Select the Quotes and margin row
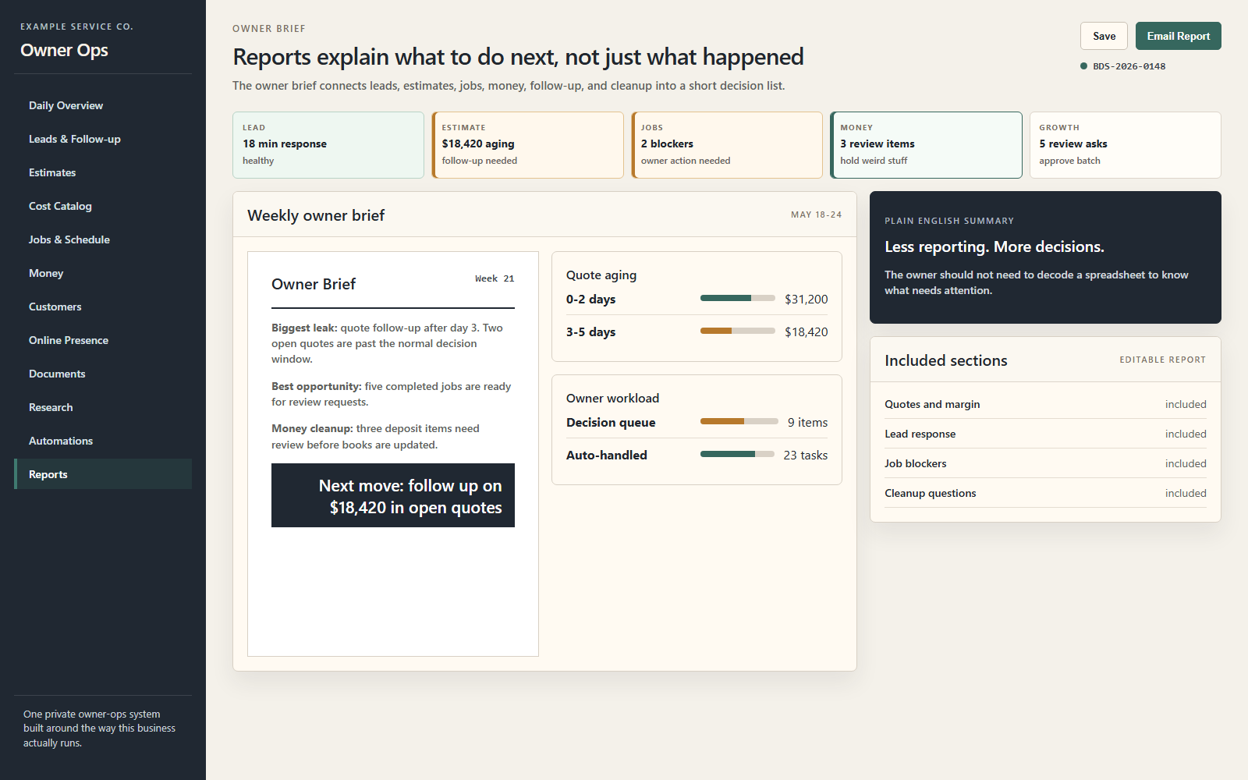Screen dimensions: 1248x780 pyautogui.click(x=1045, y=404)
